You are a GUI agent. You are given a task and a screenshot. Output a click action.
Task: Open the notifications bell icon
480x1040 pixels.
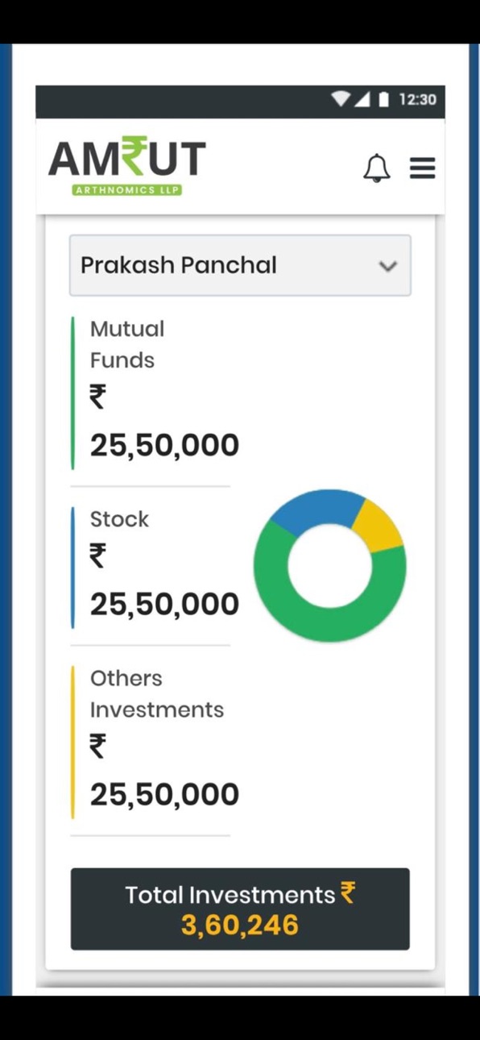pyautogui.click(x=376, y=168)
